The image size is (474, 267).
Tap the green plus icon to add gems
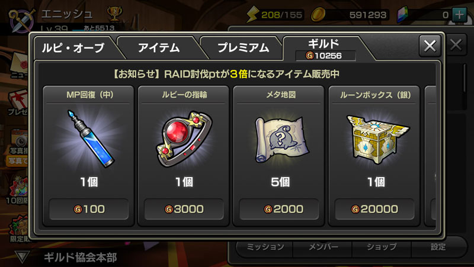460,15
